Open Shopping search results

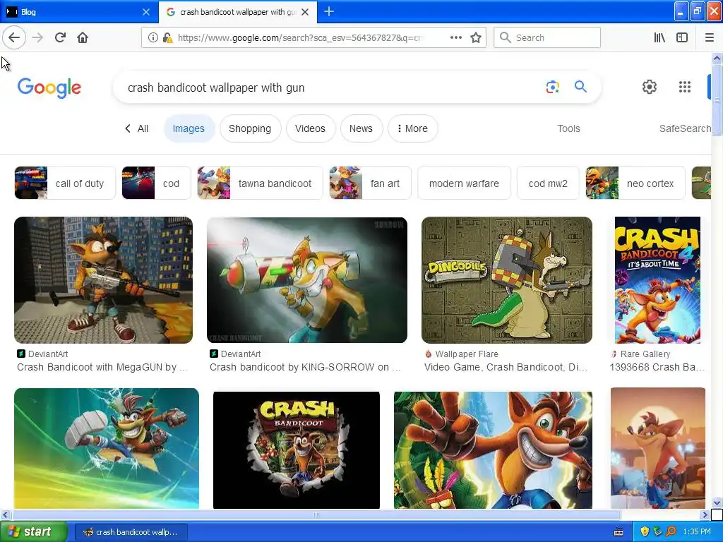tap(250, 128)
